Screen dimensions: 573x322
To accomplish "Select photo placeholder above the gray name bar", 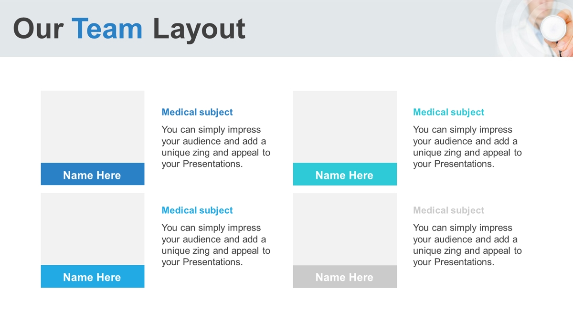I will [345, 229].
